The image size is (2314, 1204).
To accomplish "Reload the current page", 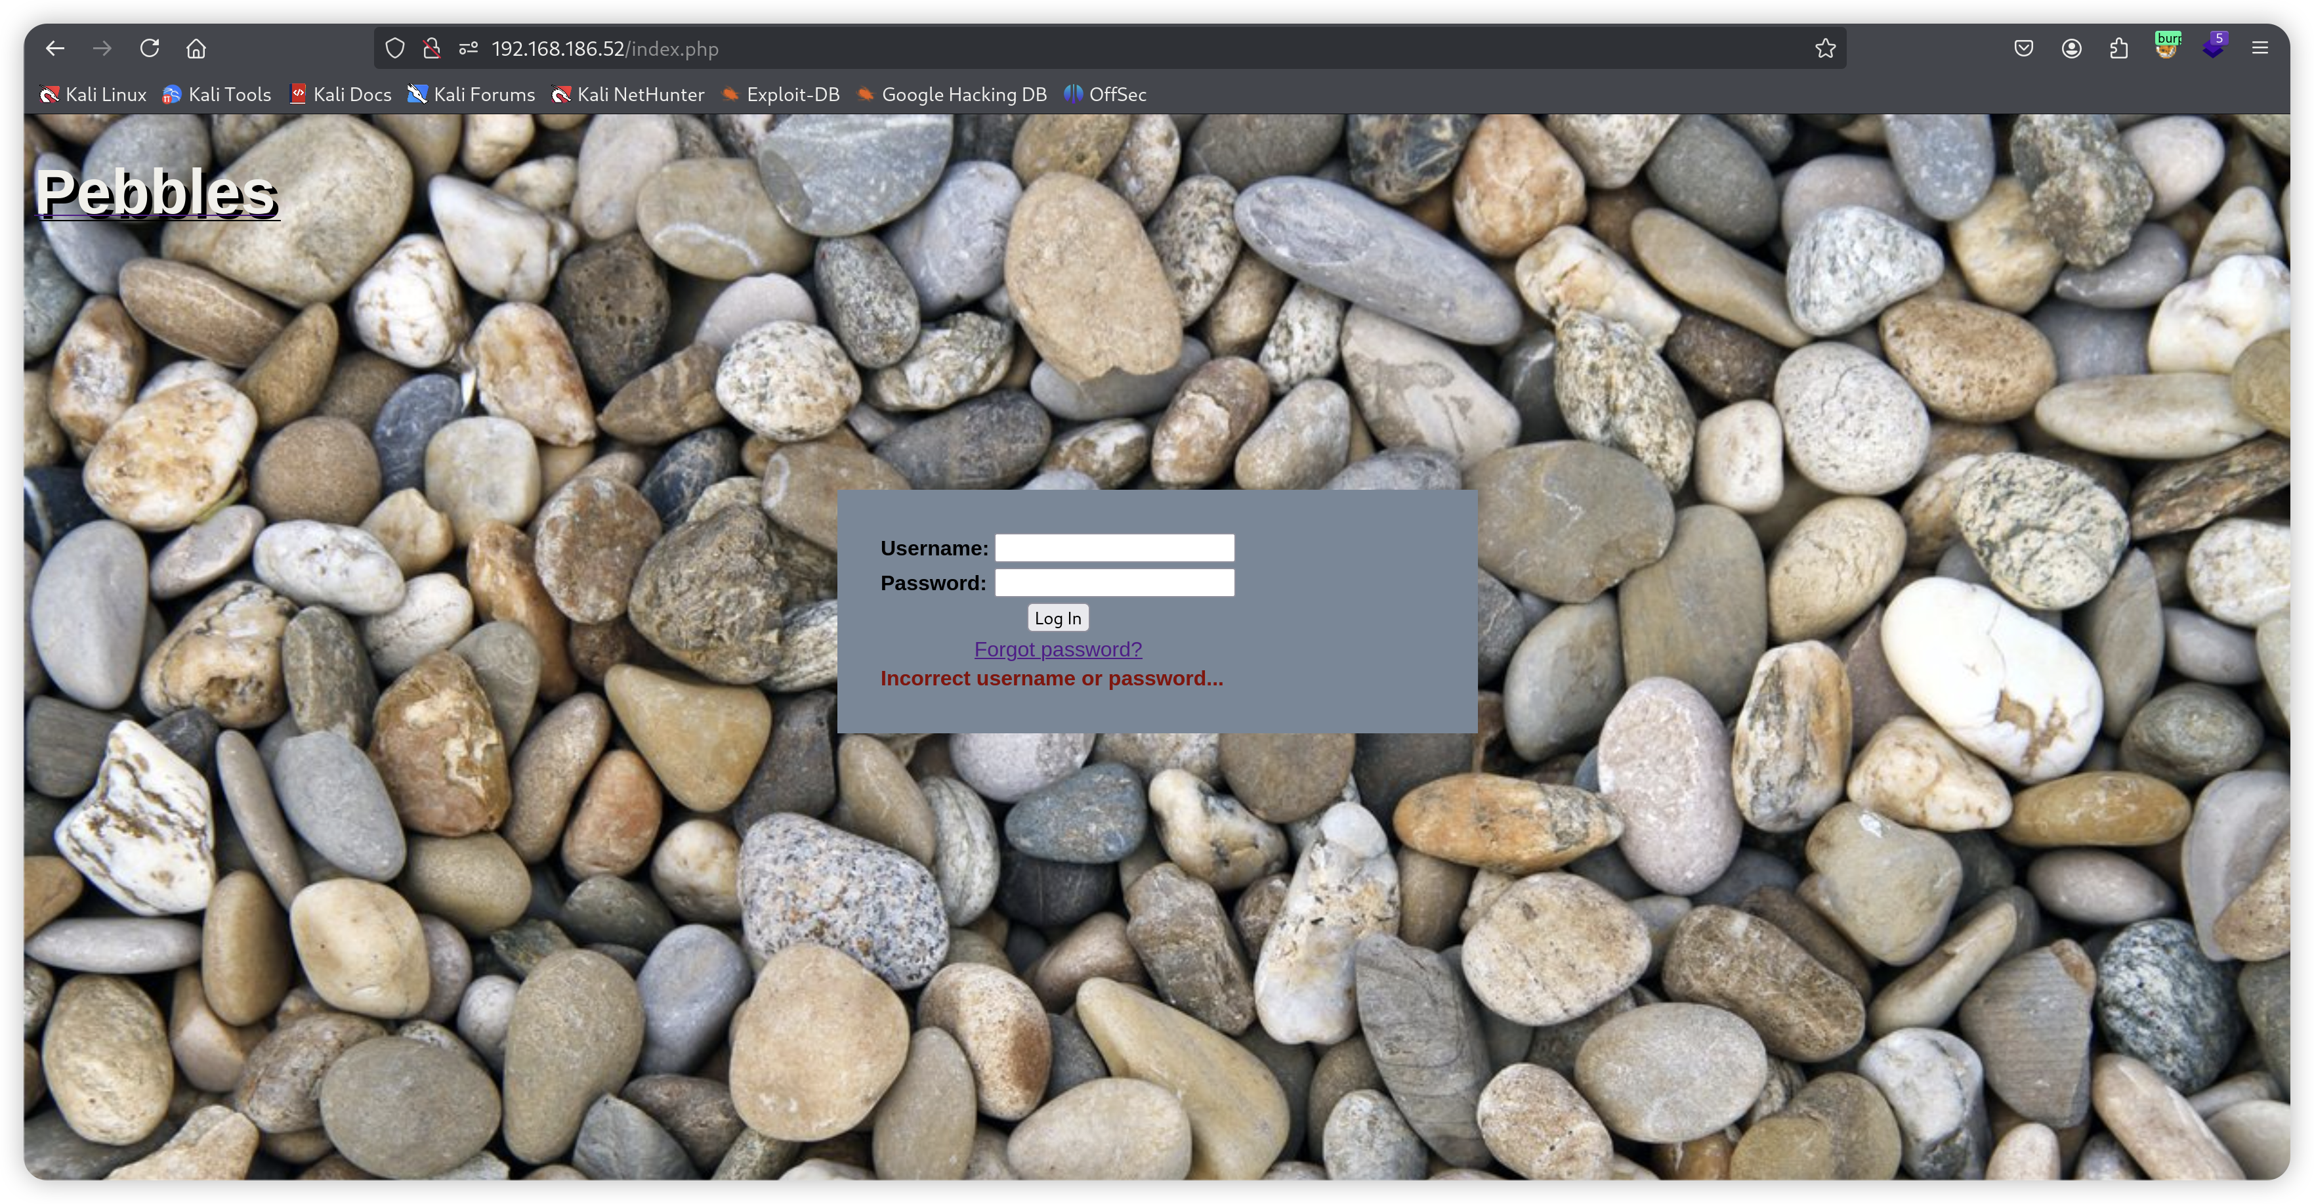I will 149,49.
